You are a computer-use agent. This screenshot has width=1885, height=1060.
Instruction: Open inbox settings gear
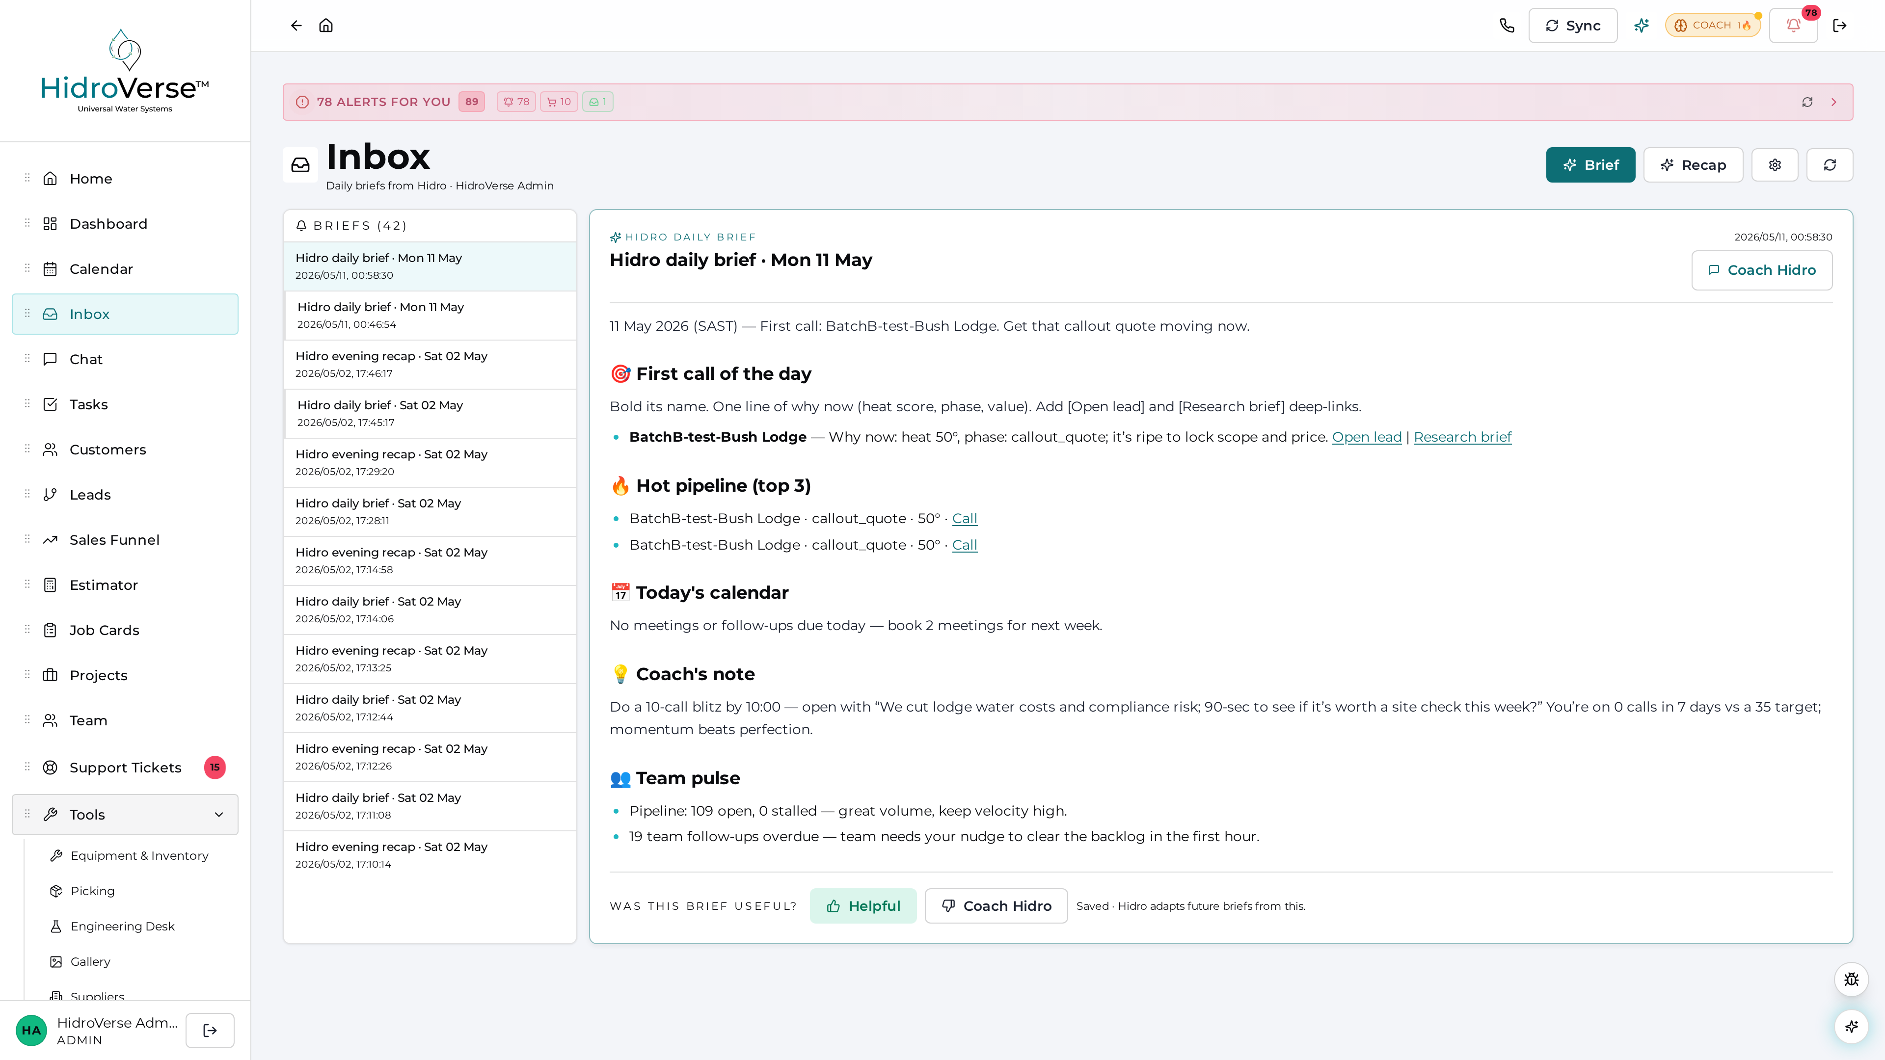[1775, 164]
